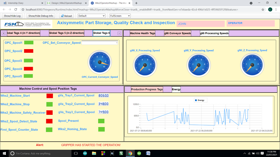Click the Show/Hide Log button
Image resolution: width=280 pixels, height=157 pixels.
coord(12,16)
